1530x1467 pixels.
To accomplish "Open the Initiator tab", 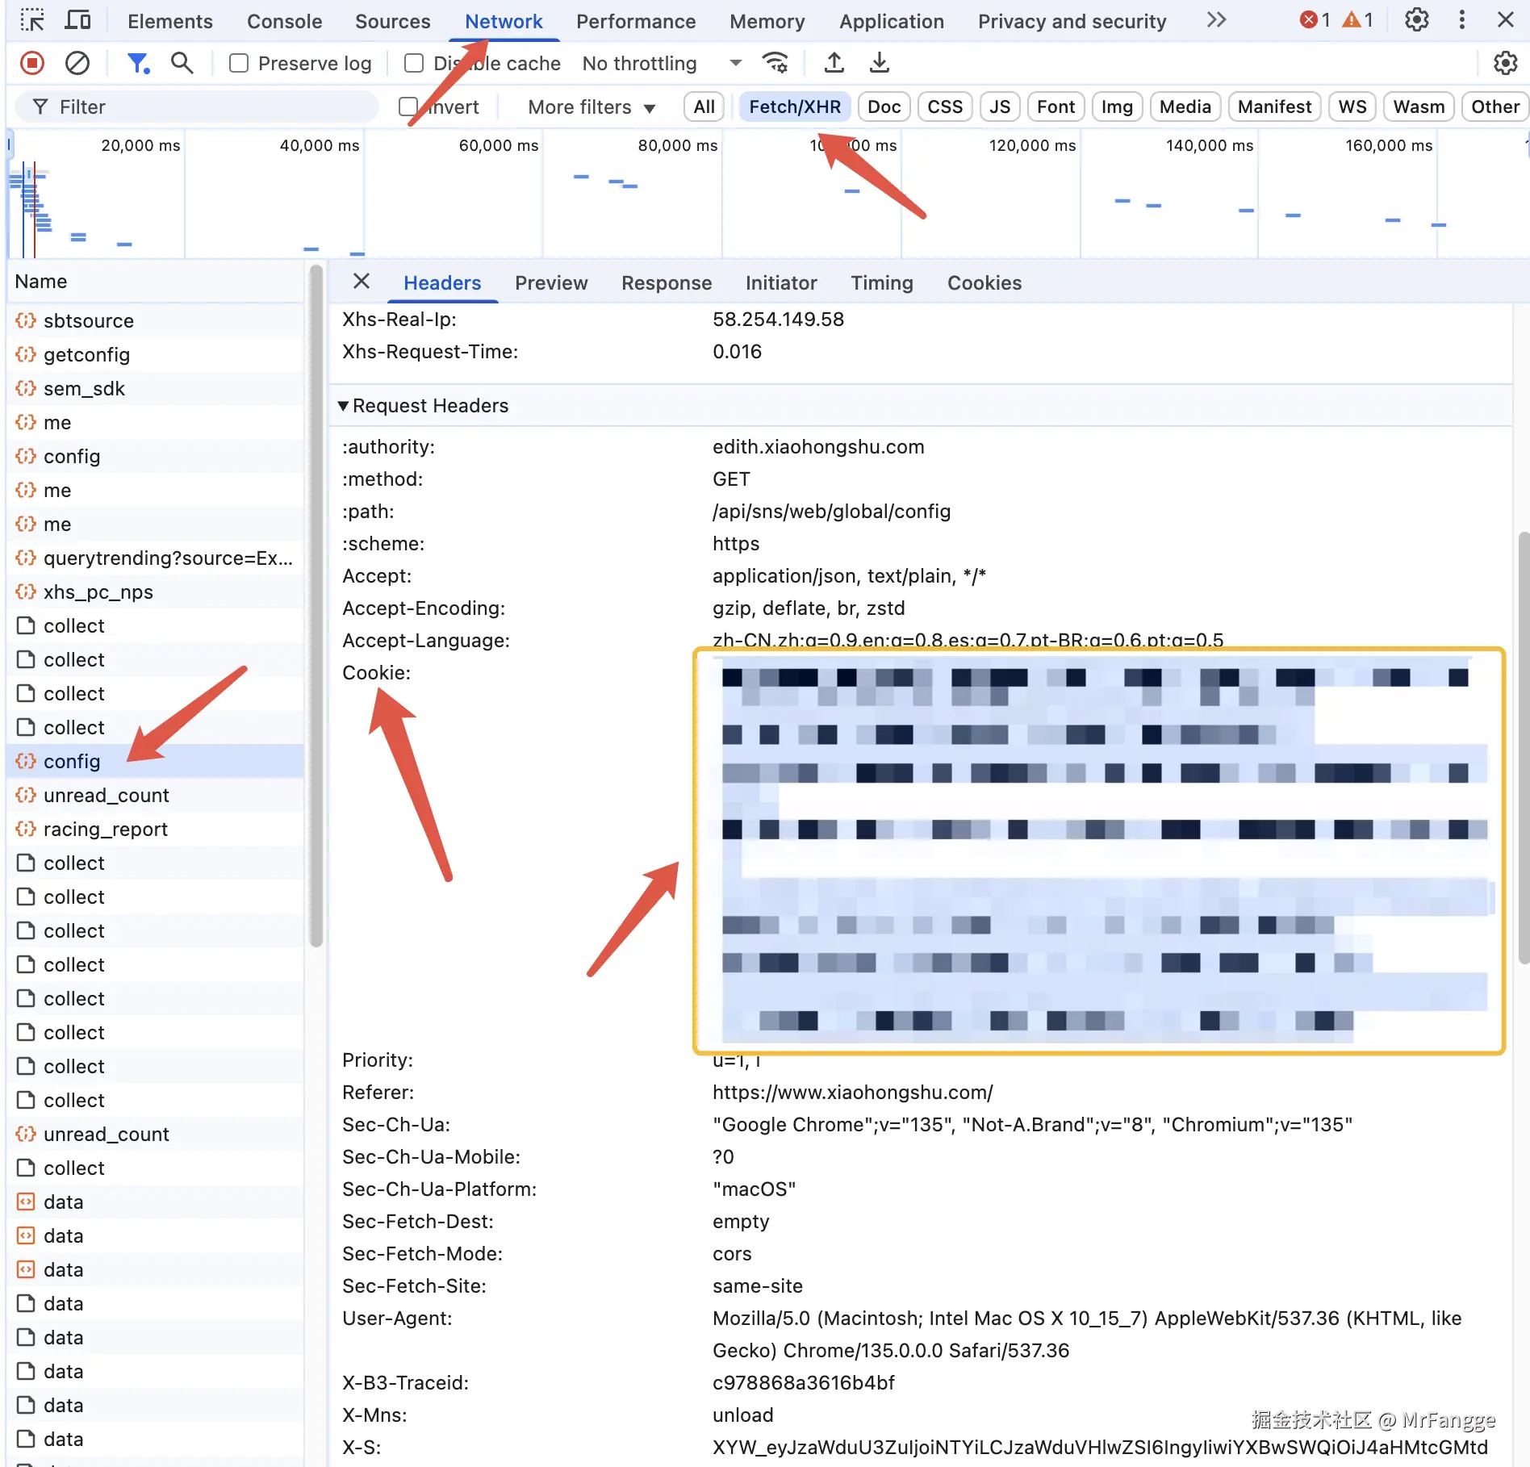I will click(781, 282).
